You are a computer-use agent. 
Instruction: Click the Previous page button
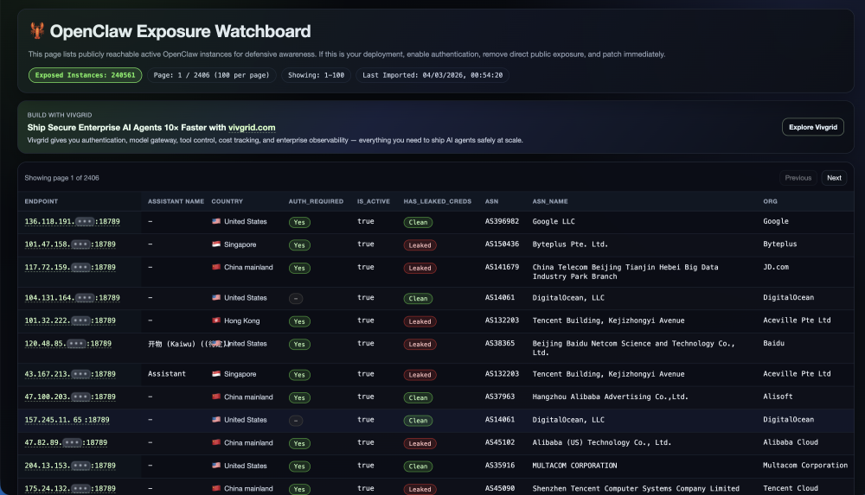click(798, 177)
